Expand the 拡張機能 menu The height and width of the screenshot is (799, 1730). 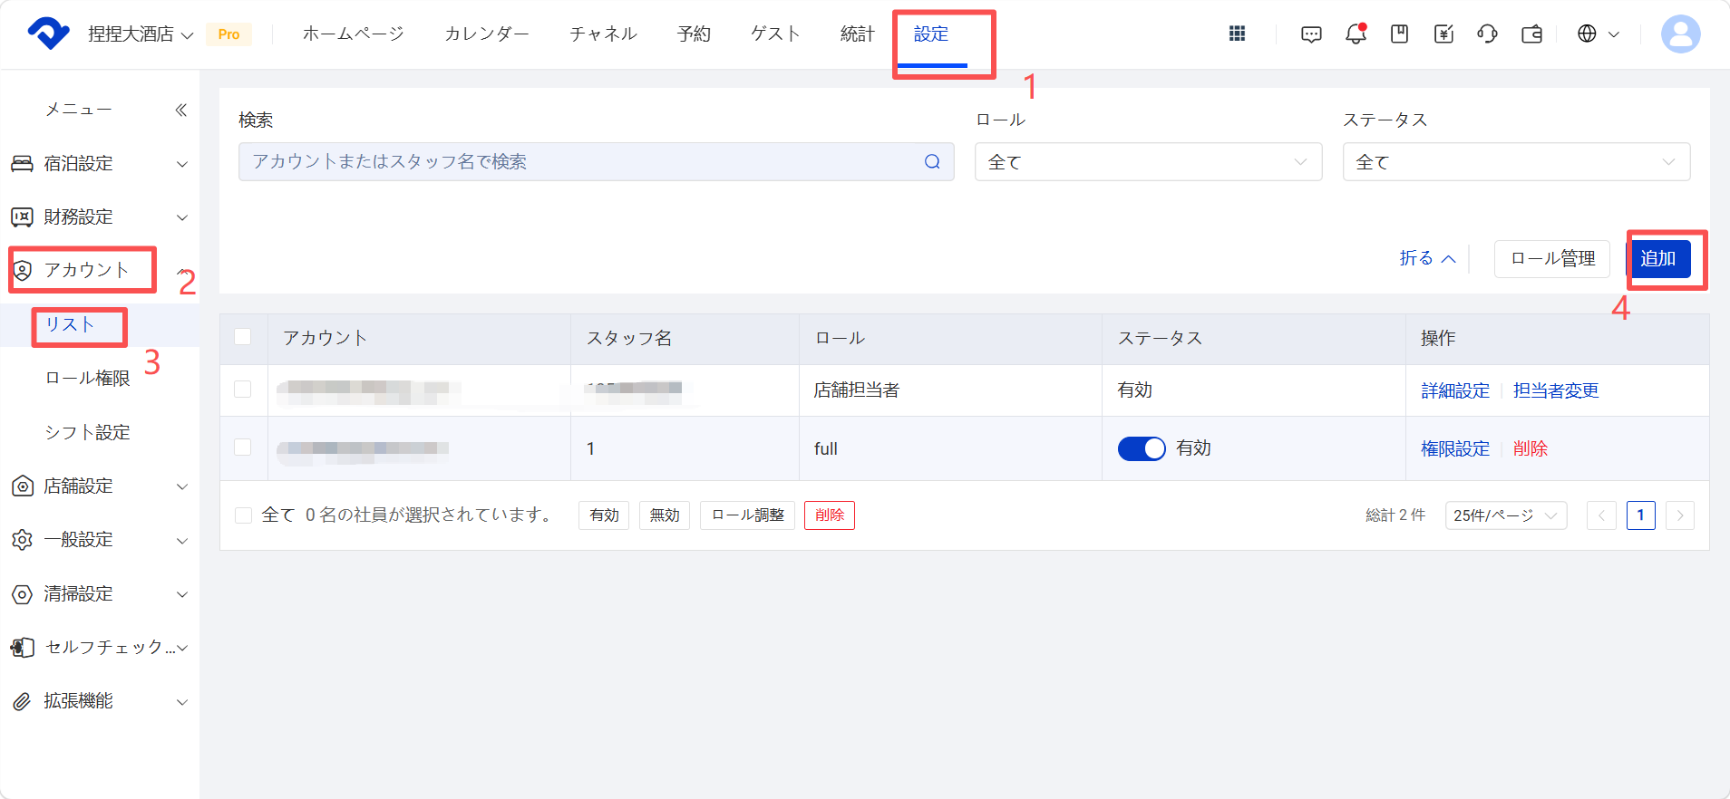pyautogui.click(x=182, y=702)
